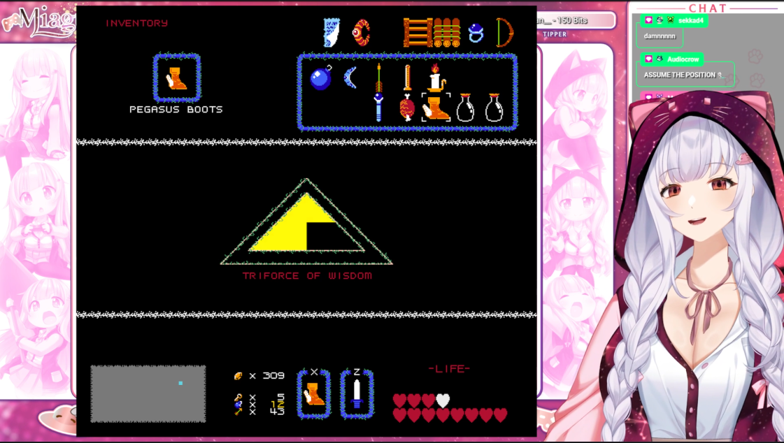Click the PEGASUS BOOTS label

[176, 110]
